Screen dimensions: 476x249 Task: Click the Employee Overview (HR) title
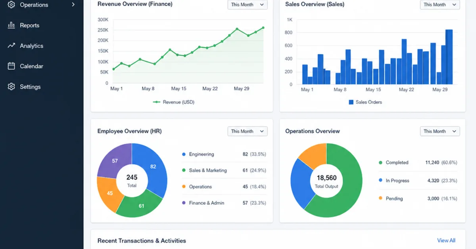130,131
